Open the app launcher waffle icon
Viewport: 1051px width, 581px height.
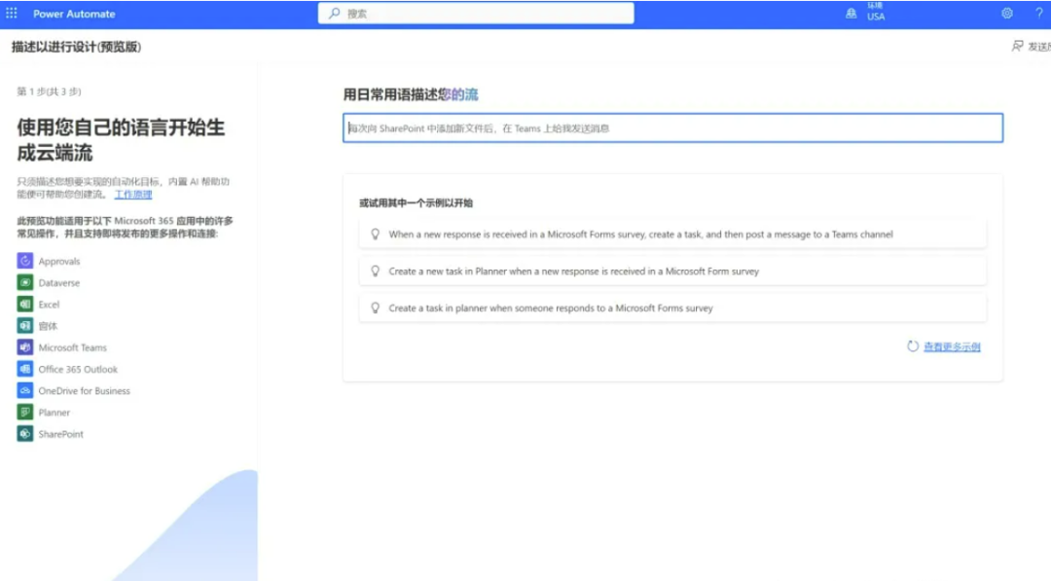click(x=13, y=13)
